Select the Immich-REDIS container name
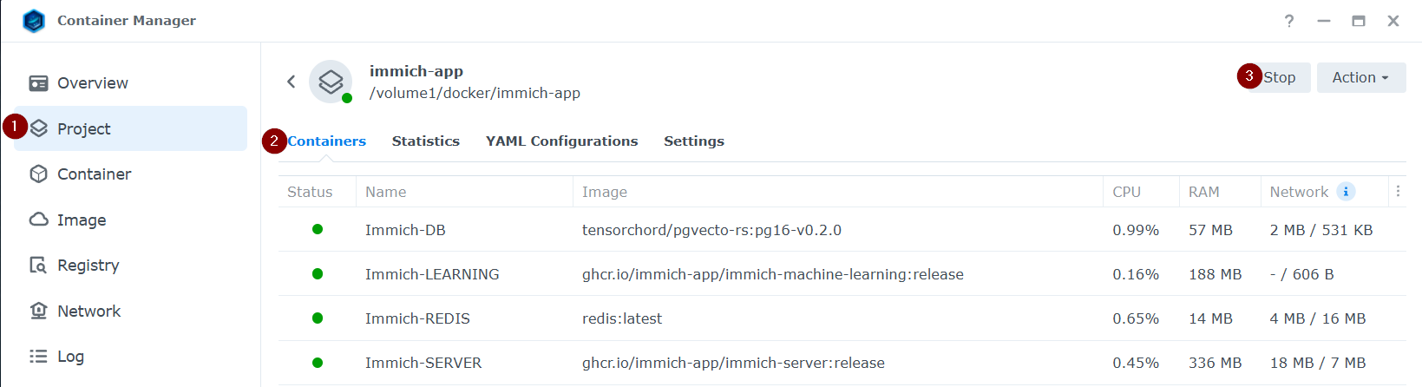The image size is (1422, 387). 417,318
